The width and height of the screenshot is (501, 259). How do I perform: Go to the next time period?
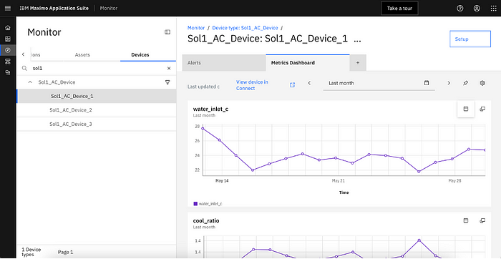pyautogui.click(x=449, y=83)
